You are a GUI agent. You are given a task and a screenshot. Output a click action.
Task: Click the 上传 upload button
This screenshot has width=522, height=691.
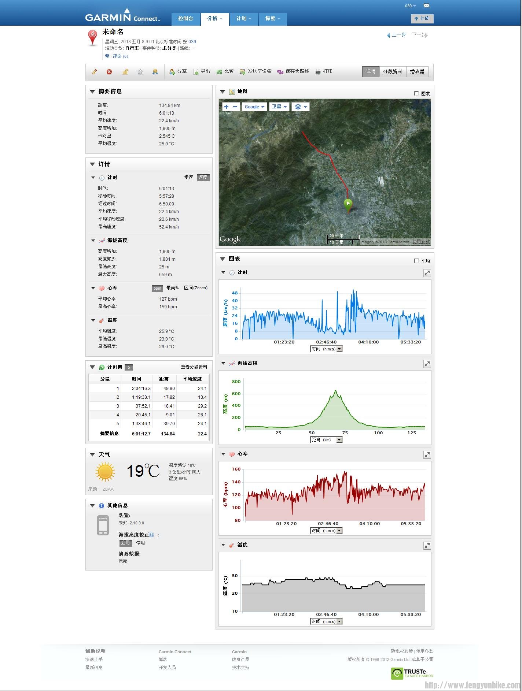422,19
